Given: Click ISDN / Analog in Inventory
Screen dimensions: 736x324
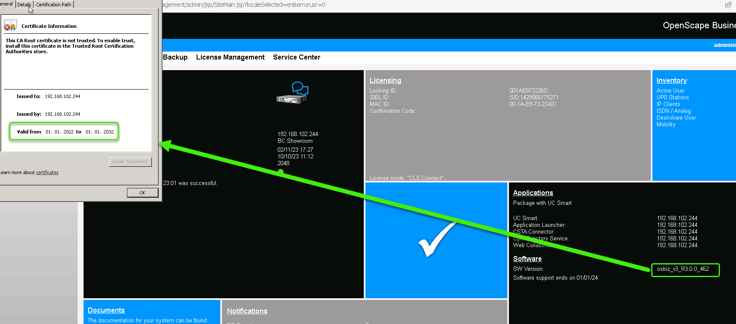Looking at the screenshot, I should [674, 111].
